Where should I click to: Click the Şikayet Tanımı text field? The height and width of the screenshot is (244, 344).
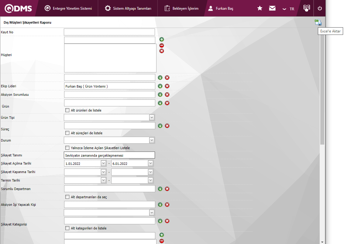[109, 155]
